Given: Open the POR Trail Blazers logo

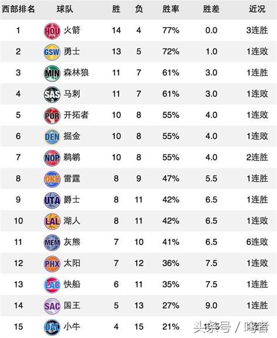Looking at the screenshot, I should (x=52, y=115).
